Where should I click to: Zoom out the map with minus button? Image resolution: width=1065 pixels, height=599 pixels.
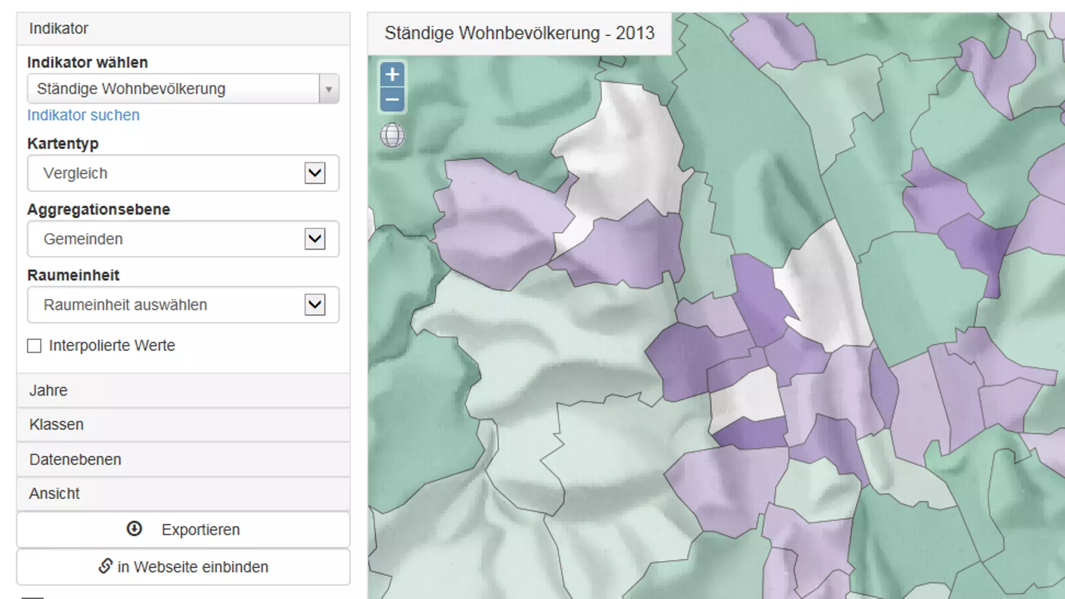[x=392, y=99]
